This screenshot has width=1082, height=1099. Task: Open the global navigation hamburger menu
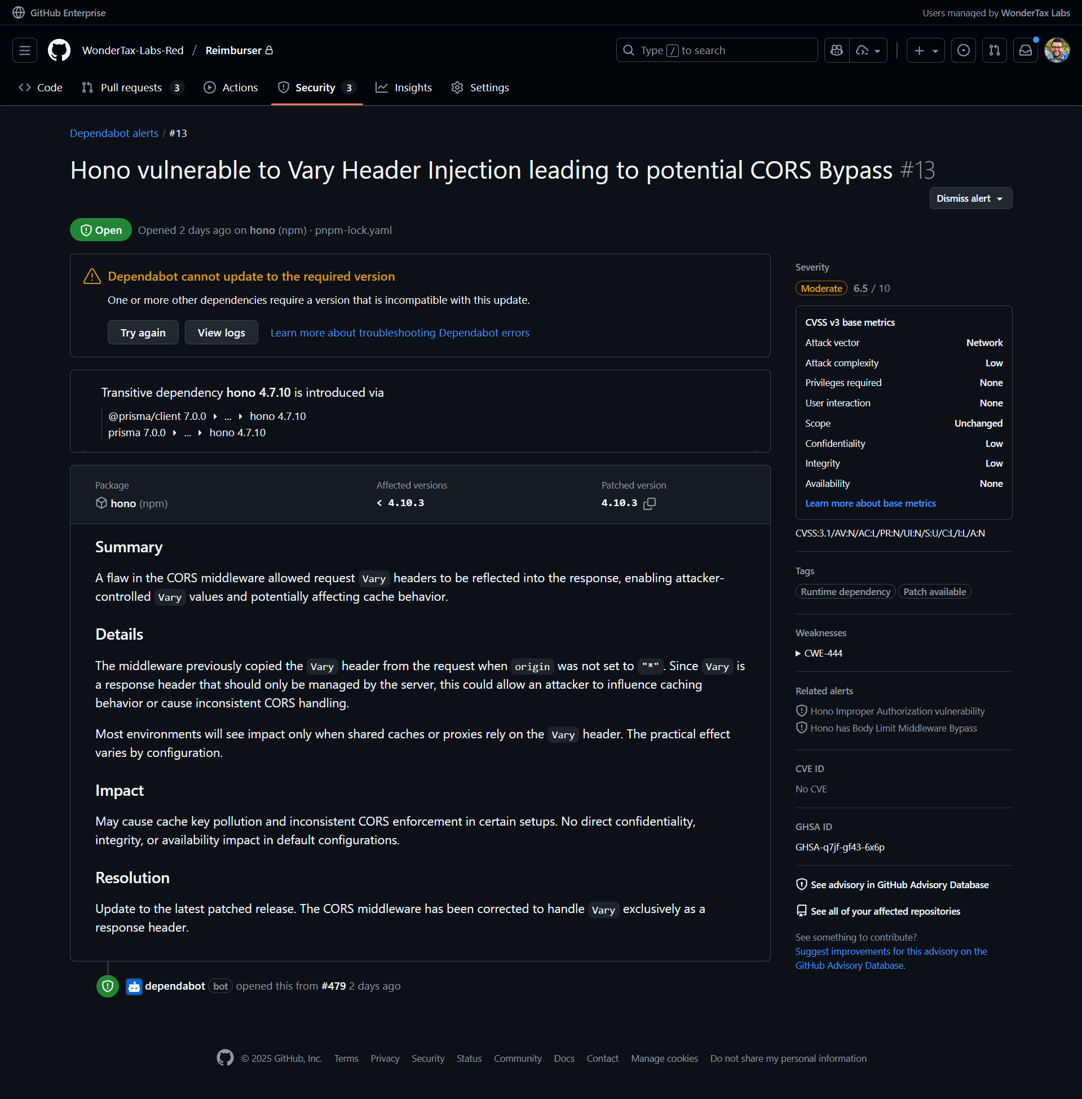pyautogui.click(x=24, y=51)
